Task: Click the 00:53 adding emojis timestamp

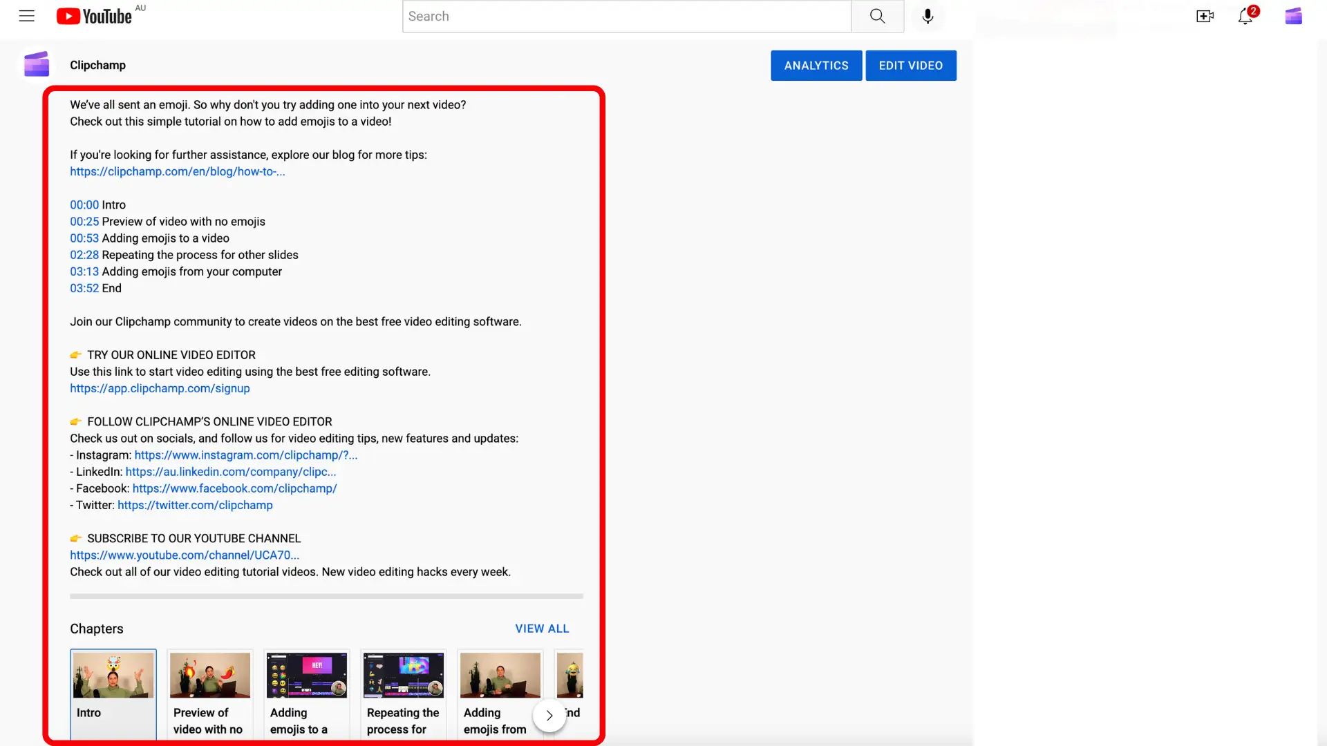Action: (84, 238)
